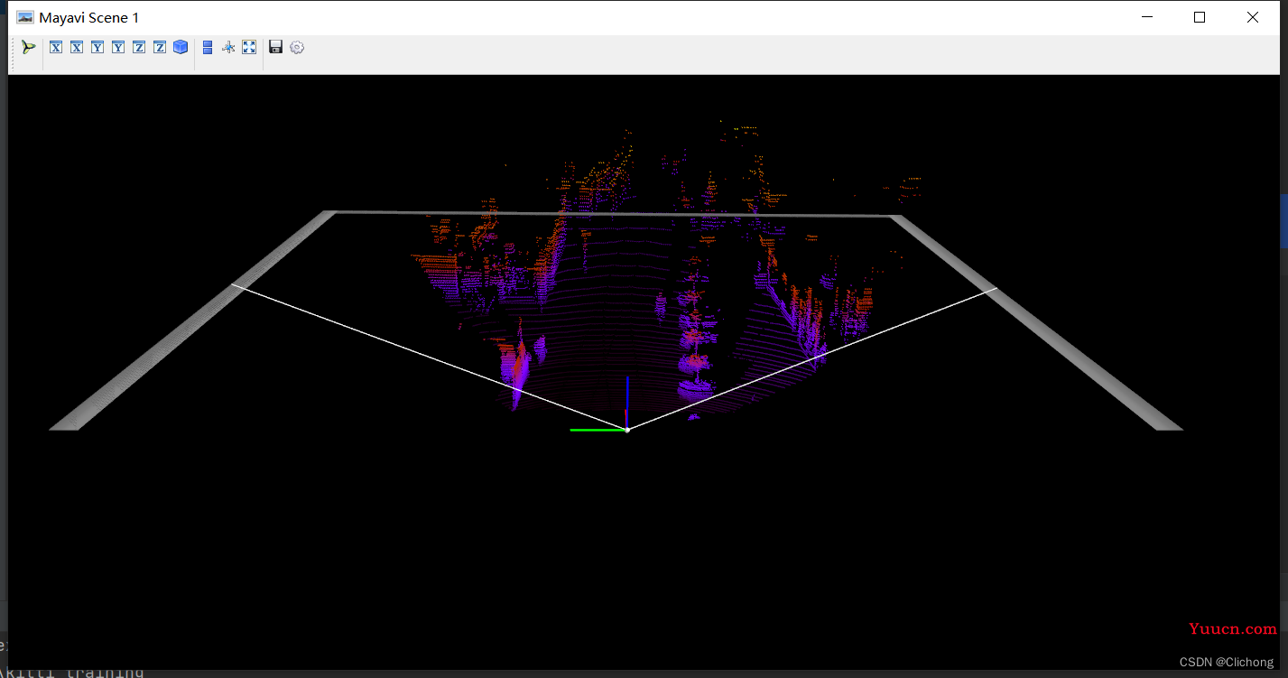
Task: Toggle parallel projection icon
Action: (208, 47)
